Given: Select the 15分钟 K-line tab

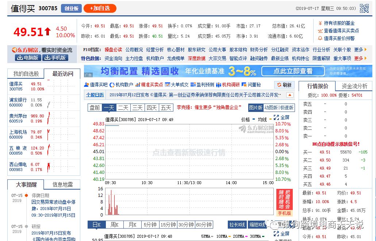Looking at the screenshot, I should coord(168,225).
